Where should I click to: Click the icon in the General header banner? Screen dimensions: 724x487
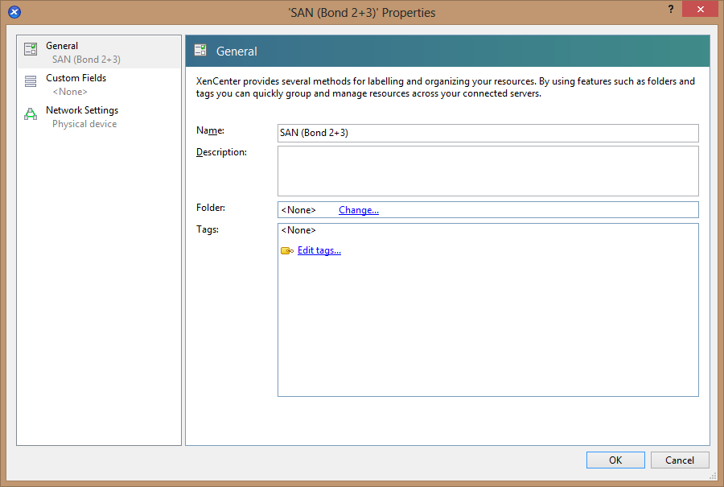click(200, 51)
